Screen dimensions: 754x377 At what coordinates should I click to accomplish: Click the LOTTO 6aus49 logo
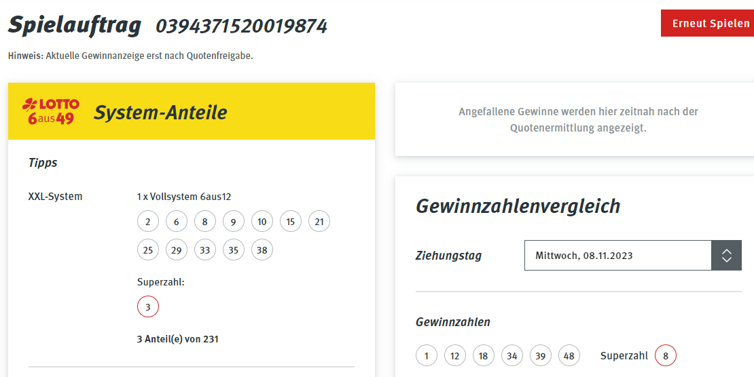(x=51, y=111)
